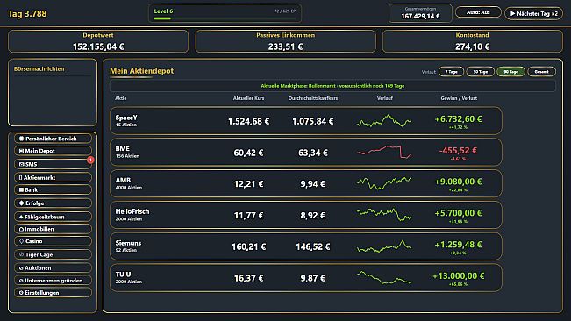
Task: Open Unternehmen gründen menu entry
Action: 53,281
